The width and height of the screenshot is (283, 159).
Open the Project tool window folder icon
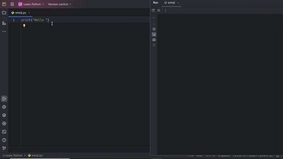point(4,13)
